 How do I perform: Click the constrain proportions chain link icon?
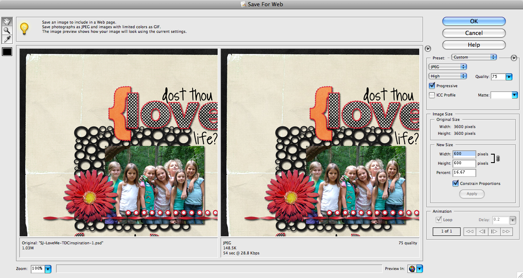(x=498, y=159)
